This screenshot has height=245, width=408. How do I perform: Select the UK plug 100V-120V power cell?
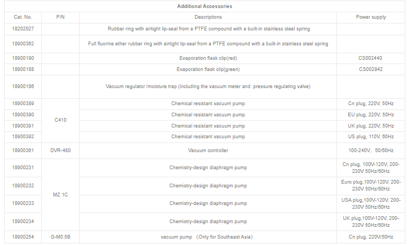371,222
